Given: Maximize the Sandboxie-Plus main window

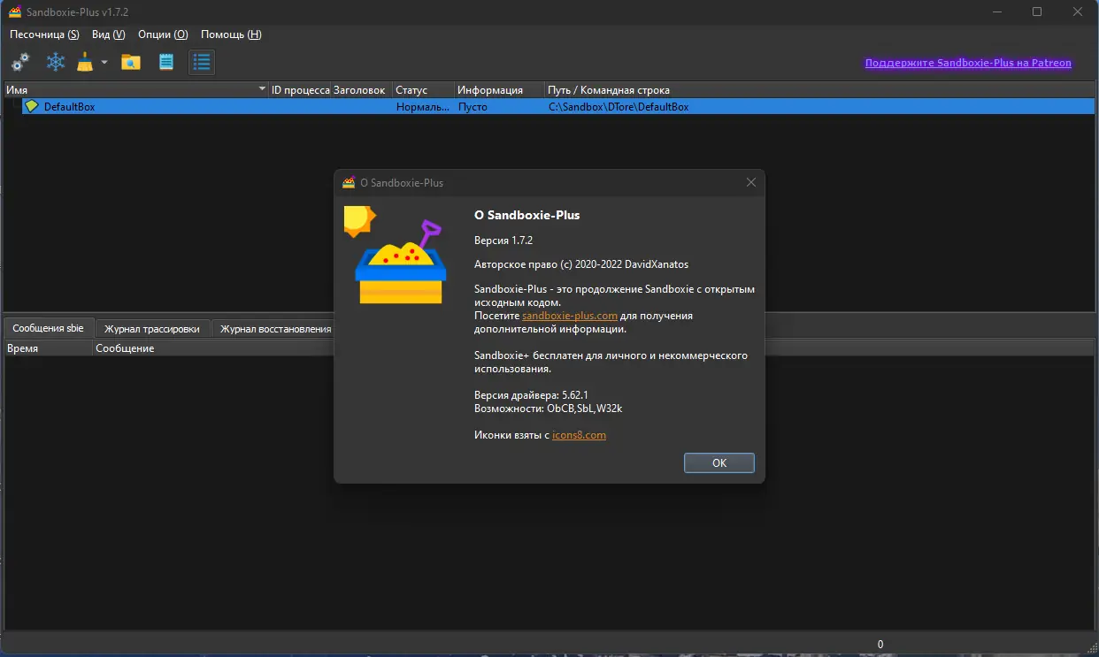Looking at the screenshot, I should tap(1036, 11).
